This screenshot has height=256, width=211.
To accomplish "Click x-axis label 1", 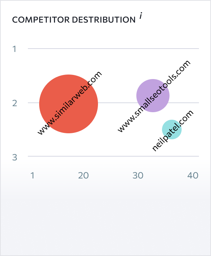I will [32, 175].
